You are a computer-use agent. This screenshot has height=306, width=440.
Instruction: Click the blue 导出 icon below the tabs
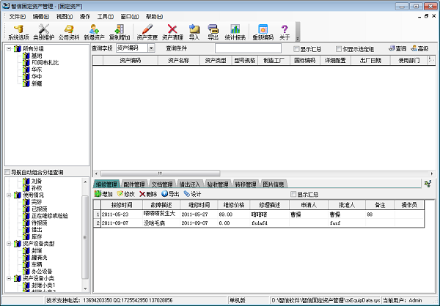(x=164, y=194)
